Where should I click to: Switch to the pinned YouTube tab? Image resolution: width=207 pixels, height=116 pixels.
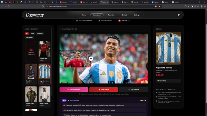(10, 2)
